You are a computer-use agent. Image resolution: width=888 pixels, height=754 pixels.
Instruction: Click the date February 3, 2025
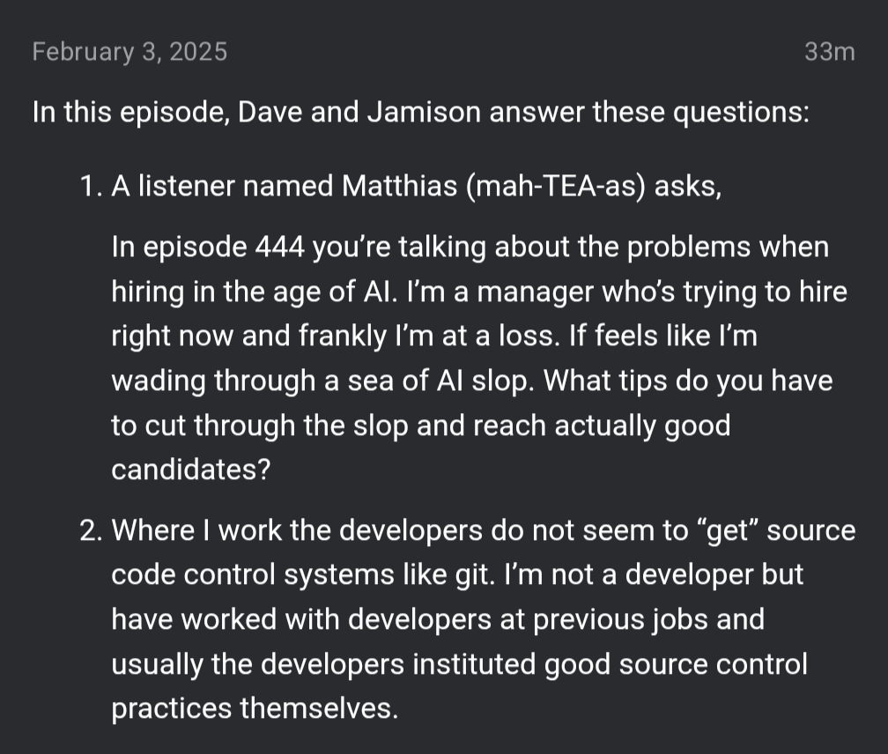tap(129, 52)
